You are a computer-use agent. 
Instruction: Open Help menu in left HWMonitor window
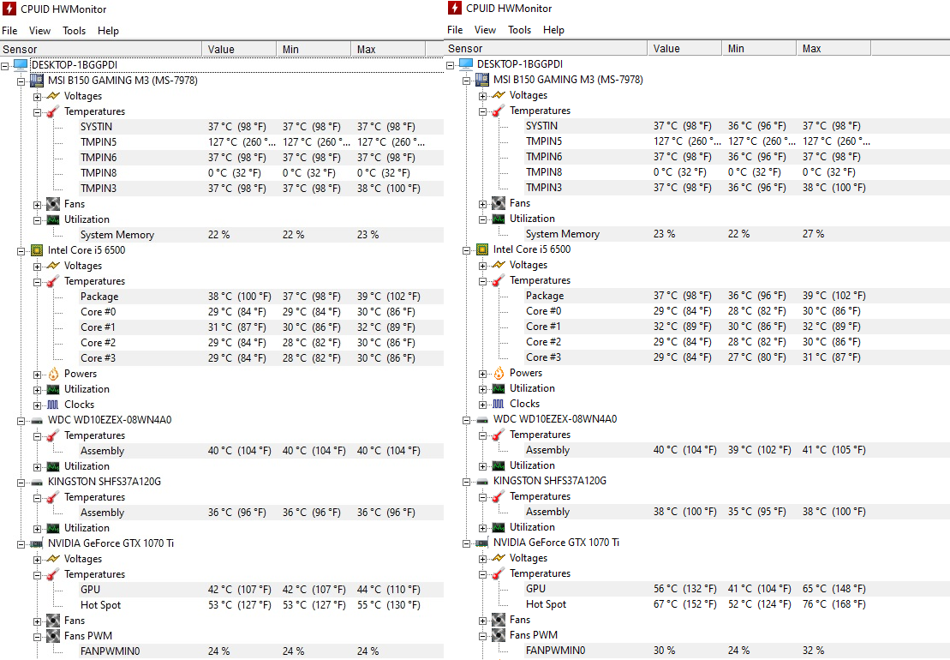108,30
